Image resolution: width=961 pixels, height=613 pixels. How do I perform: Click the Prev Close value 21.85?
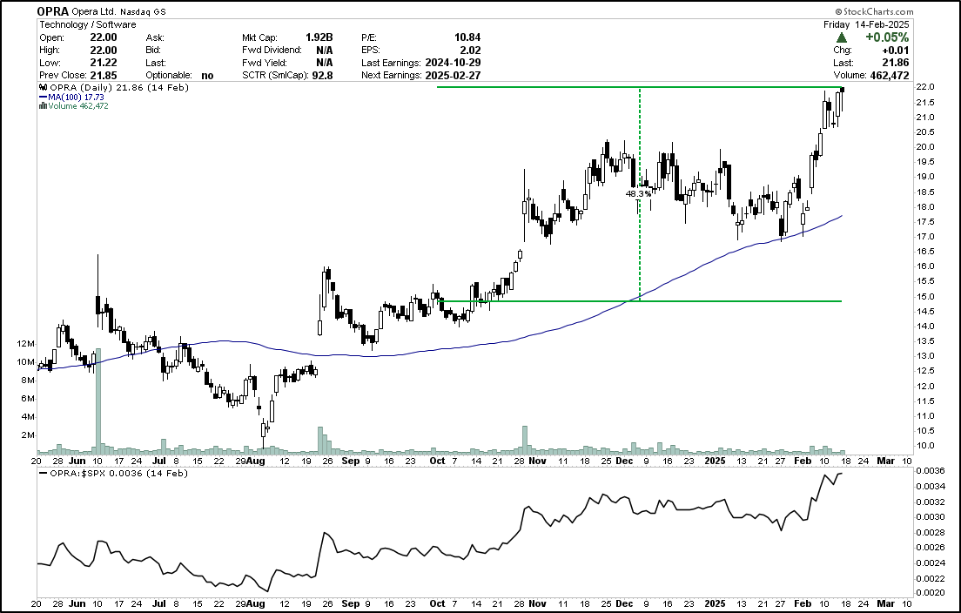click(x=103, y=76)
